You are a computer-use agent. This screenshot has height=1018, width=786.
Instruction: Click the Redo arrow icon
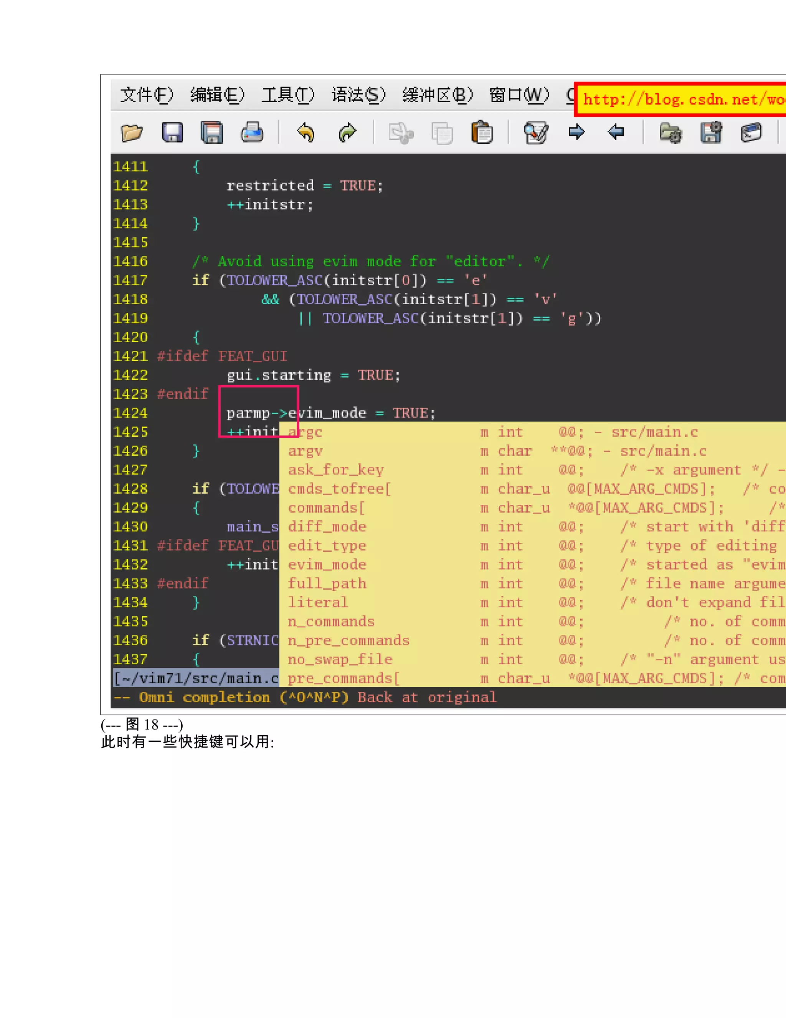click(347, 133)
